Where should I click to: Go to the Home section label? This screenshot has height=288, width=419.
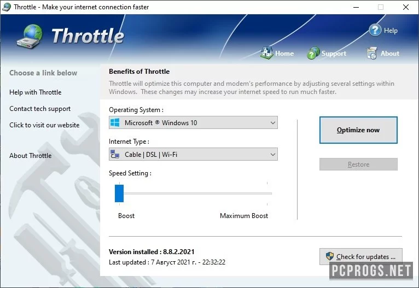[284, 54]
